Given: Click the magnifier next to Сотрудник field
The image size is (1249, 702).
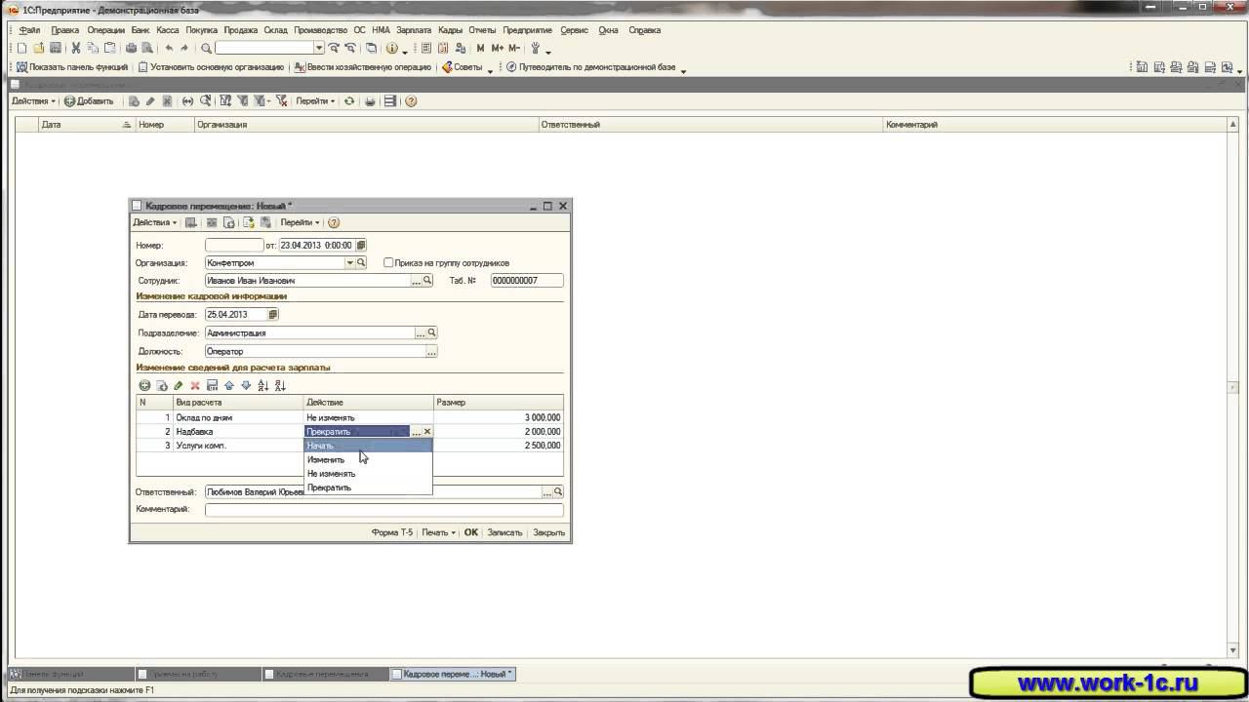Looking at the screenshot, I should coord(427,281).
